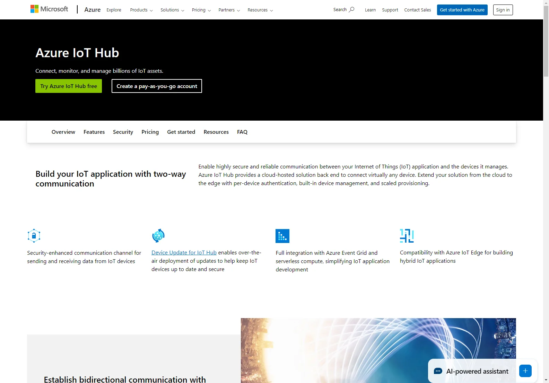
Task: Open the Support link
Action: point(390,10)
